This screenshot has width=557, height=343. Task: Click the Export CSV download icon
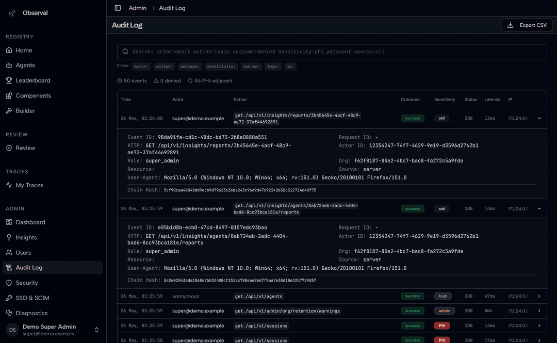point(511,25)
